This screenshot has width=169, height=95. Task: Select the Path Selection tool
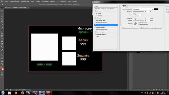[2, 55]
